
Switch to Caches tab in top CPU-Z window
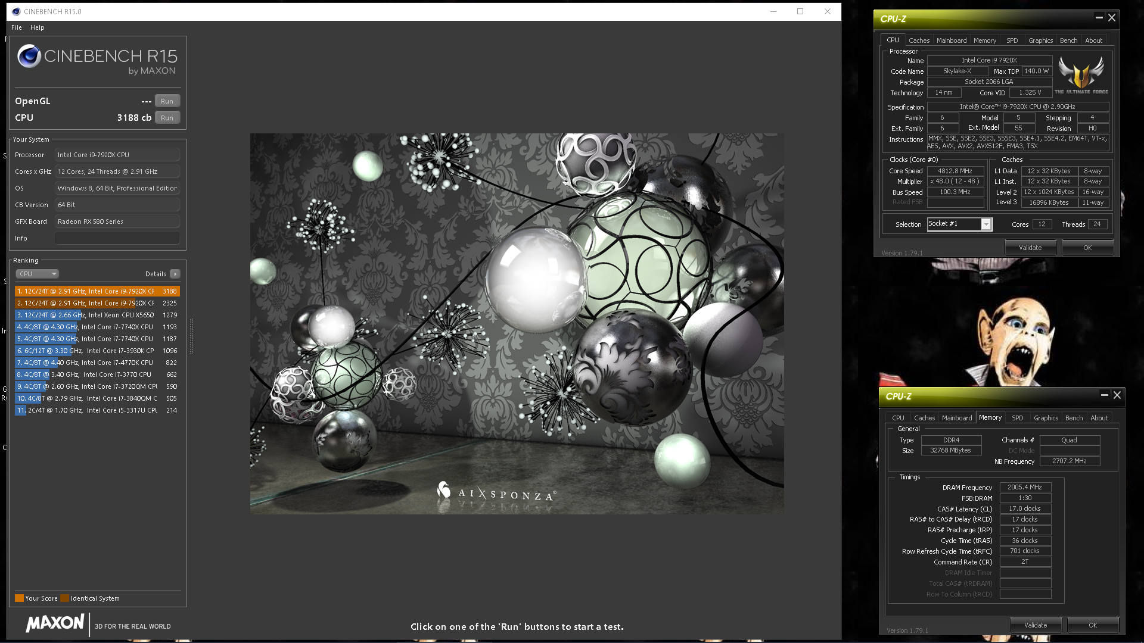[x=919, y=40]
